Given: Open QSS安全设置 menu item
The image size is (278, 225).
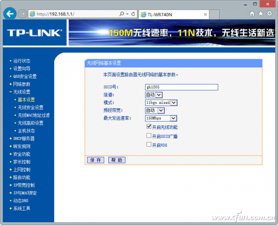Looking at the screenshot, I should click(25, 76).
